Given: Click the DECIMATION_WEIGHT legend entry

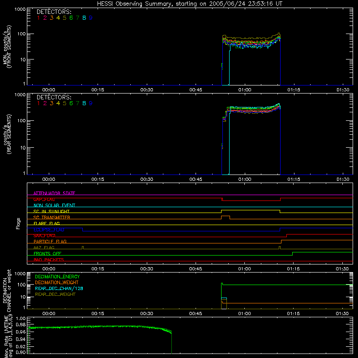Looking at the screenshot, I should (x=57, y=282).
